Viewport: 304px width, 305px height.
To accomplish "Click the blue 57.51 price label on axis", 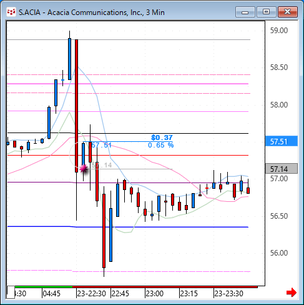I will pos(282,141).
